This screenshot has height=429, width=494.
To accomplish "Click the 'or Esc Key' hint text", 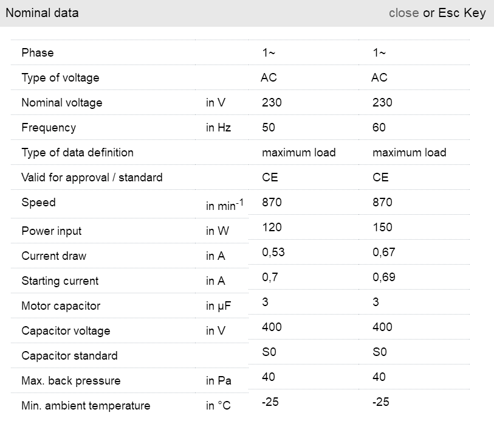I will point(455,13).
